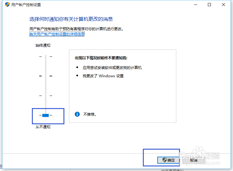Click the UAC shield icon in title bar
This screenshot has height=171, width=233.
point(7,5)
